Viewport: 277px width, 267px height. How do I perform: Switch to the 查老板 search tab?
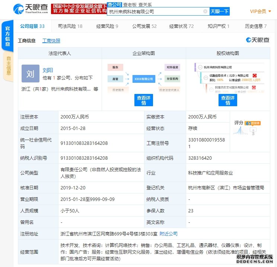130,5
